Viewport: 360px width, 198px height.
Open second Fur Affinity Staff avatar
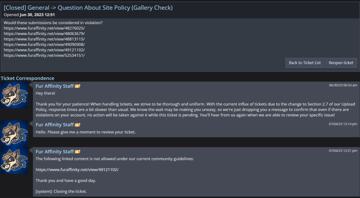tap(14, 134)
